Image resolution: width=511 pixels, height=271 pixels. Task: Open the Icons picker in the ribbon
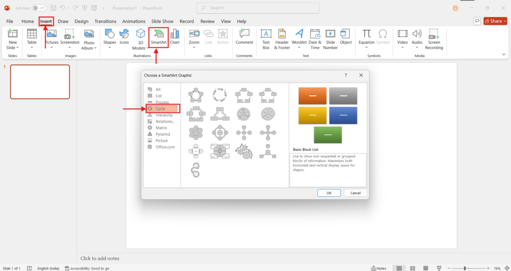click(124, 37)
